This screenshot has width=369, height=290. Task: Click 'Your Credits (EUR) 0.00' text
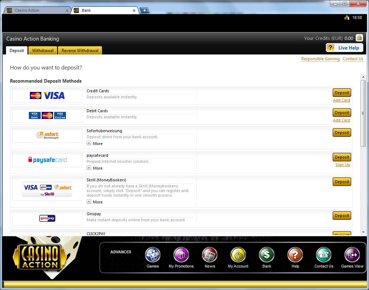(x=328, y=38)
